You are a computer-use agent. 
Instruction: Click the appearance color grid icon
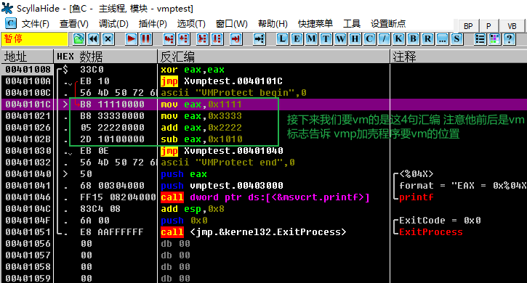click(494, 39)
